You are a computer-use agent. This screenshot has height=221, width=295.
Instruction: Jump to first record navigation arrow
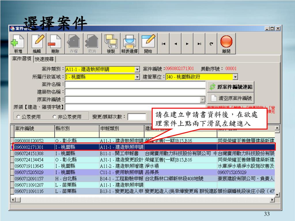(164, 44)
